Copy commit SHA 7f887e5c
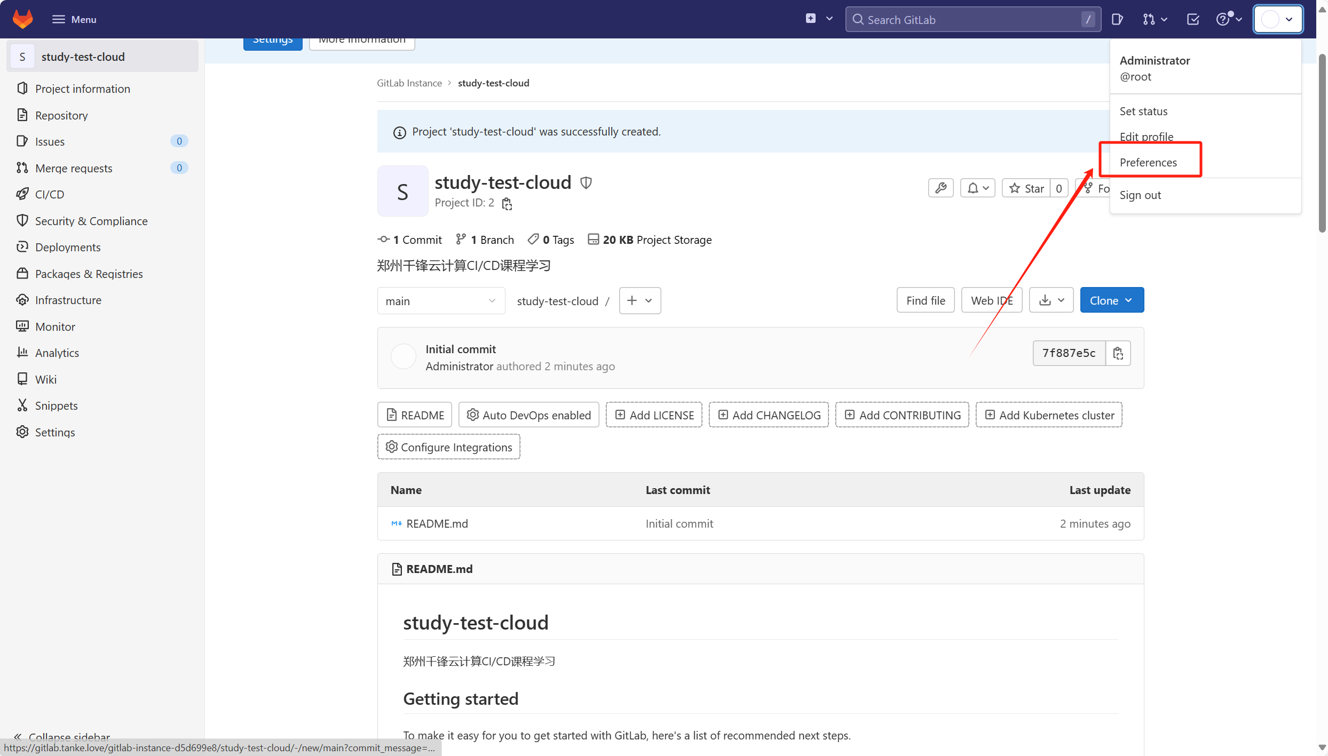Screen dimensions: 1328x756 (x=1118, y=353)
